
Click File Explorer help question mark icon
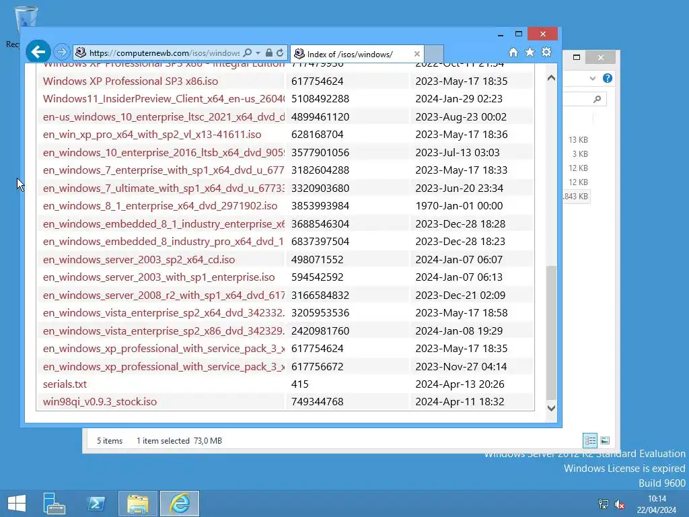[x=608, y=78]
